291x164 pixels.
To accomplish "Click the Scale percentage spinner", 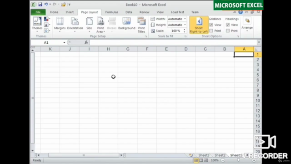I will pyautogui.click(x=184, y=31).
